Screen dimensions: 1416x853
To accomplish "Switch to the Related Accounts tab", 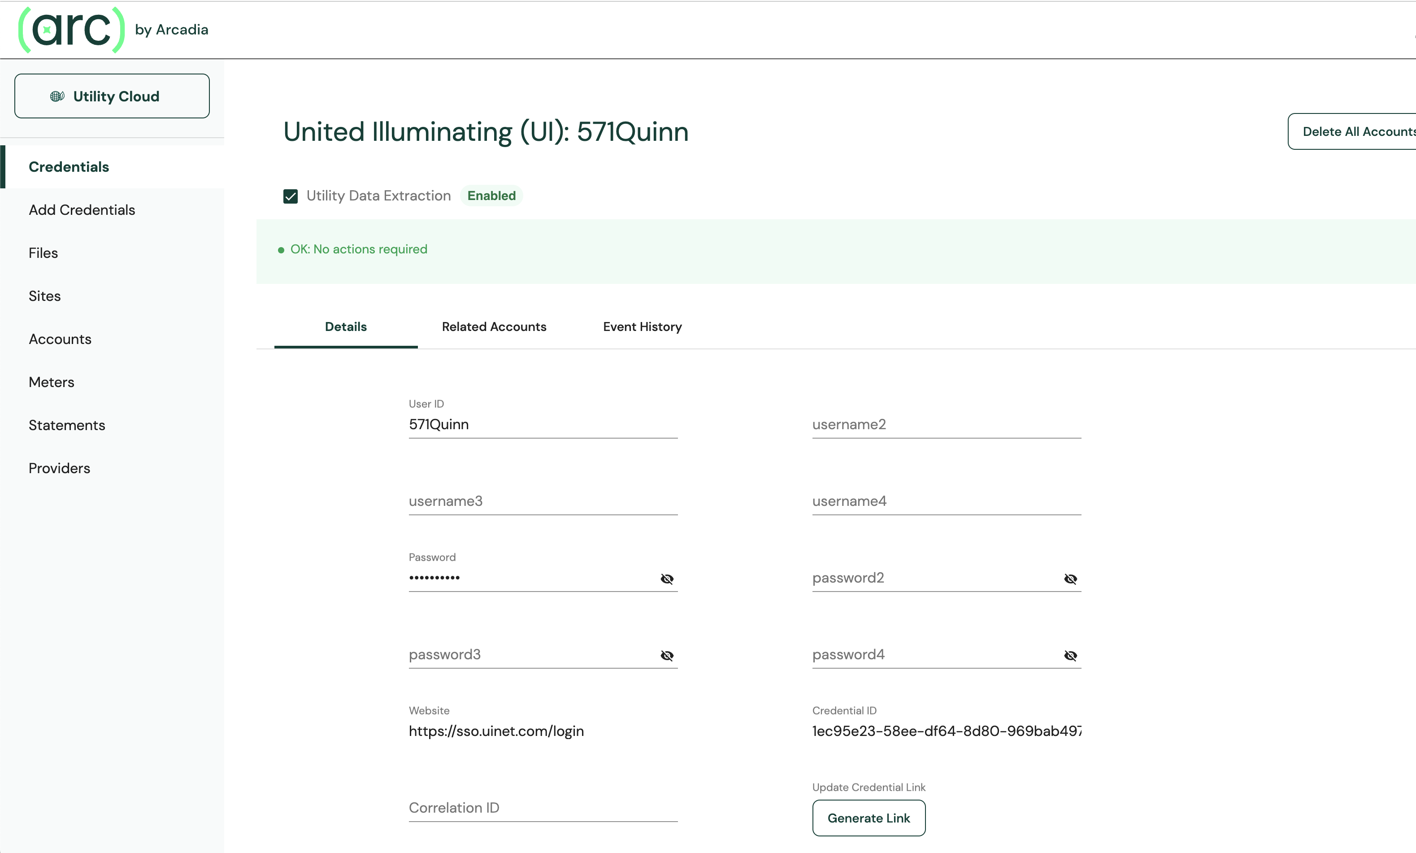I will click(494, 326).
